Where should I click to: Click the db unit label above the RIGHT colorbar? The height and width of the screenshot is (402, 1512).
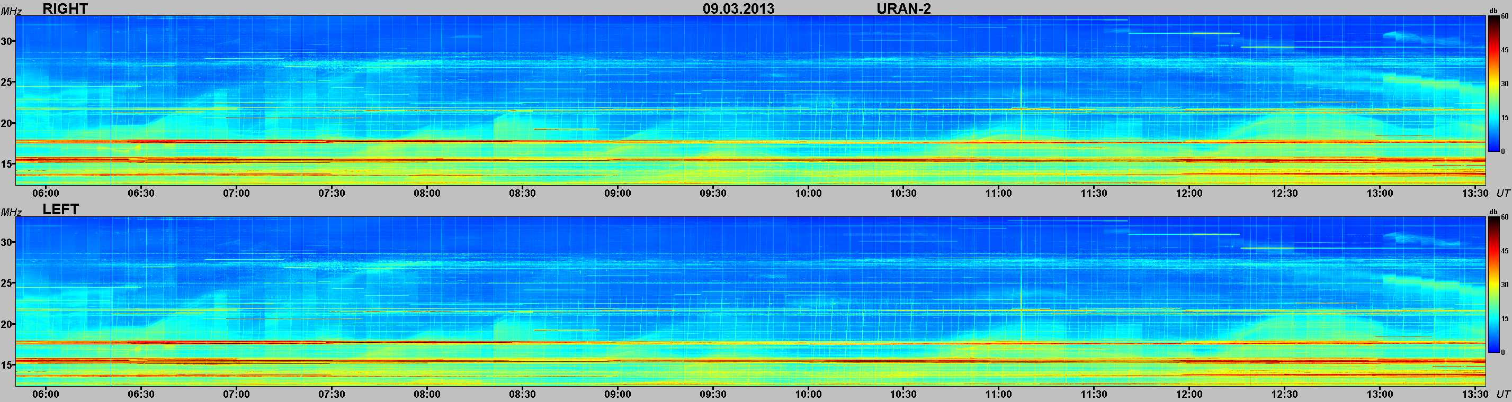[1494, 11]
